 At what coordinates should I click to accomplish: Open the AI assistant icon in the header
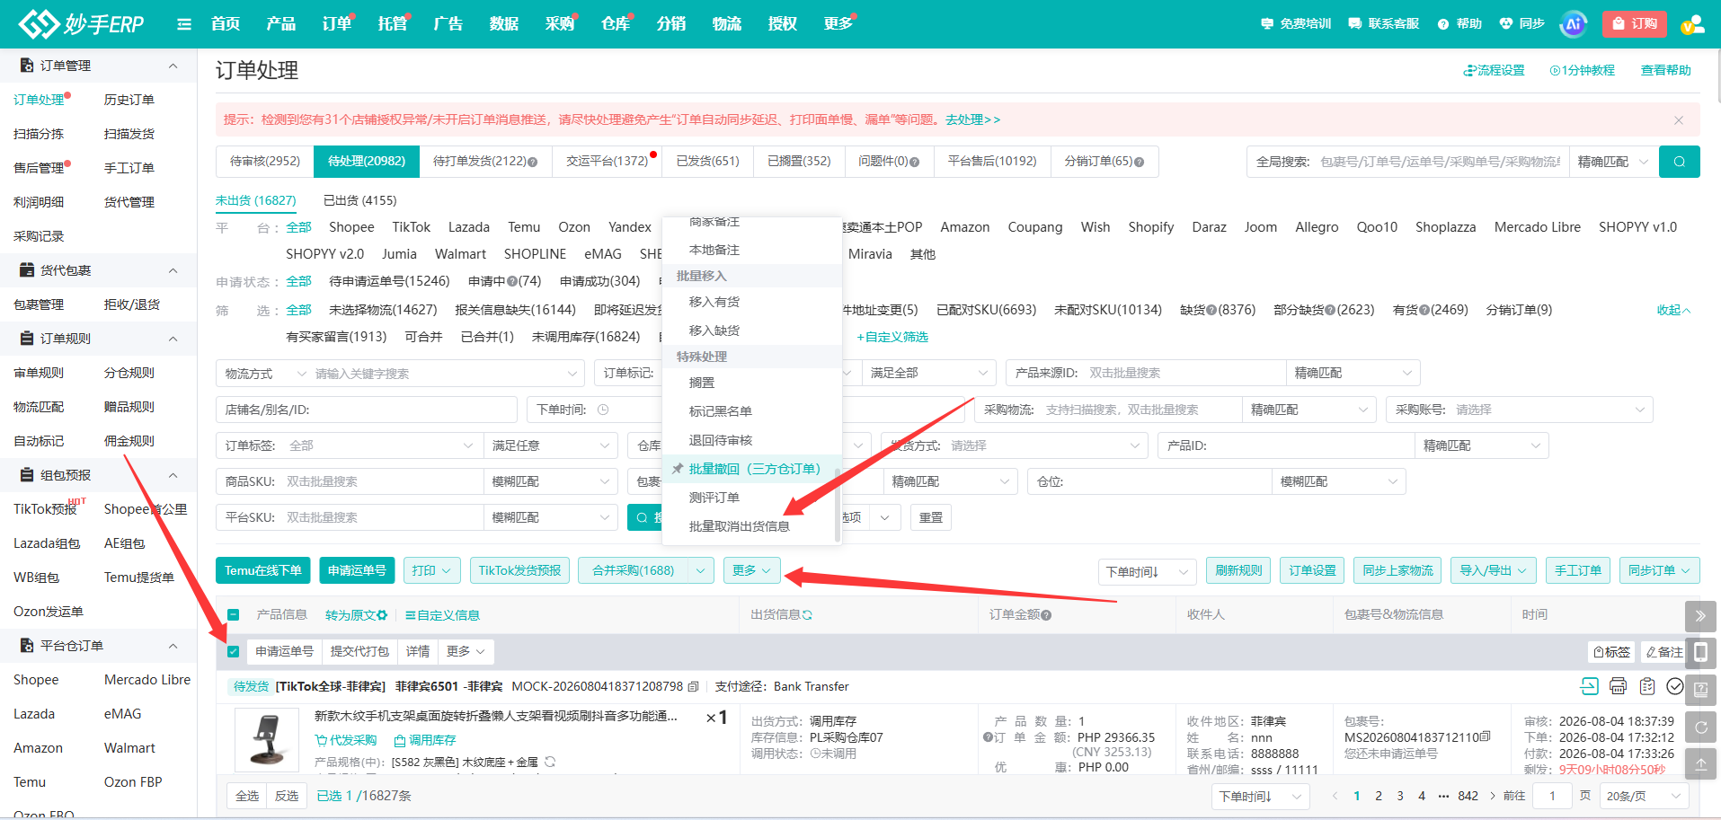(x=1573, y=24)
